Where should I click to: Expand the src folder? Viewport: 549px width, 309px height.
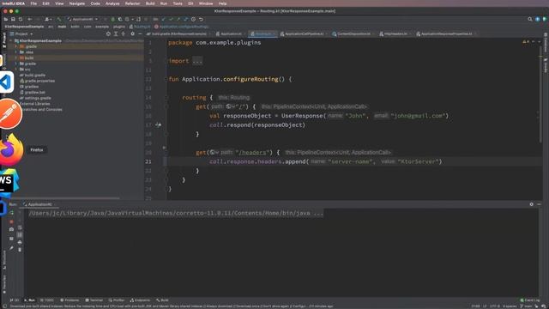tap(15, 70)
